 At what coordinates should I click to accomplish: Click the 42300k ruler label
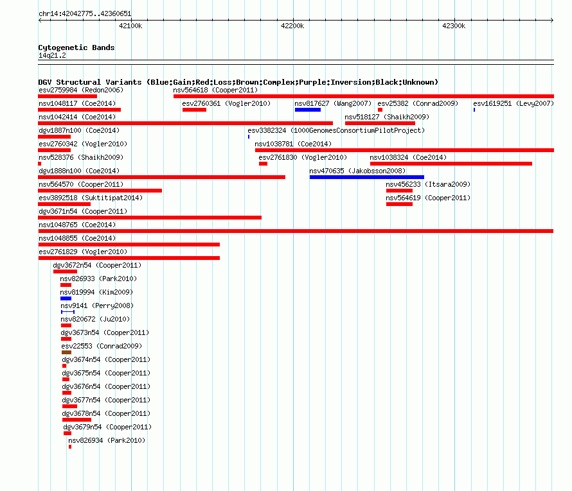(x=454, y=26)
